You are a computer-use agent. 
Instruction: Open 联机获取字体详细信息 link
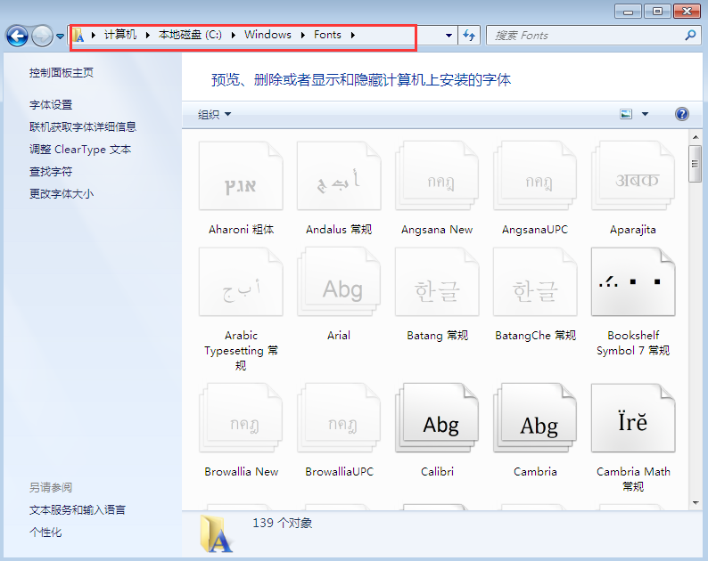(x=83, y=126)
